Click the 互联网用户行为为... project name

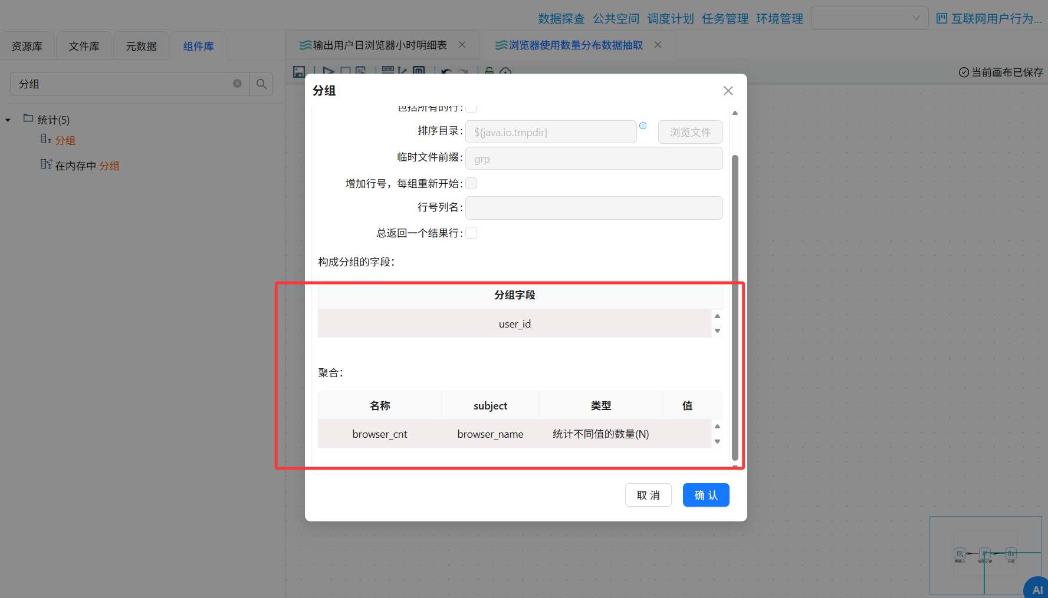tap(997, 18)
